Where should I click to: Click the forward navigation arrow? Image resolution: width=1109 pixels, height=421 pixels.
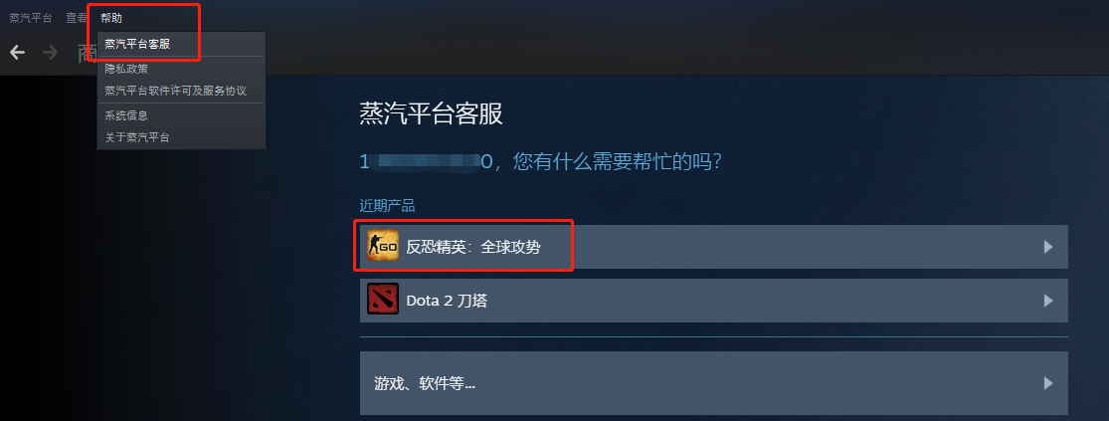tap(50, 53)
